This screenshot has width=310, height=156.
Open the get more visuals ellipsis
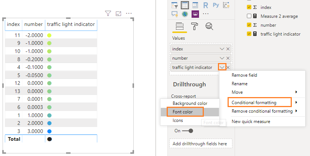coord(206,14)
